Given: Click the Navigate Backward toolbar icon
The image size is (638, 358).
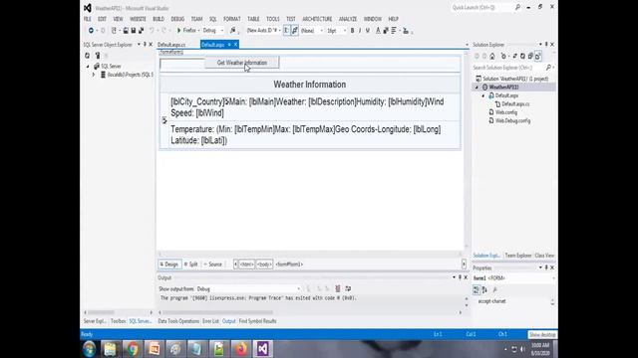Looking at the screenshot, I should (91, 31).
